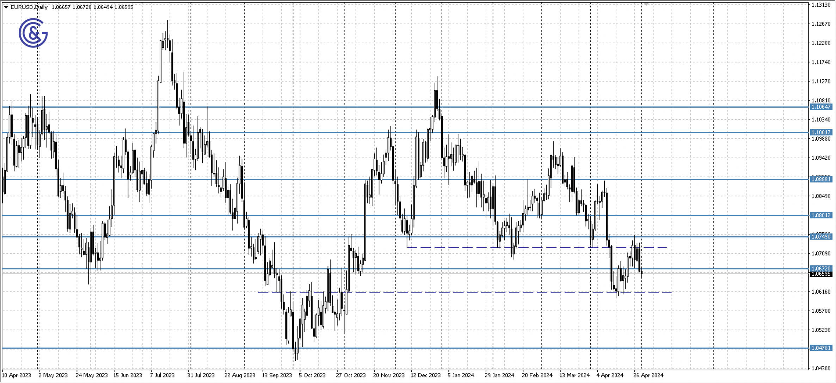The width and height of the screenshot is (836, 383).
Task: Select the '5 Jan 2024' date label
Action: pyautogui.click(x=461, y=375)
